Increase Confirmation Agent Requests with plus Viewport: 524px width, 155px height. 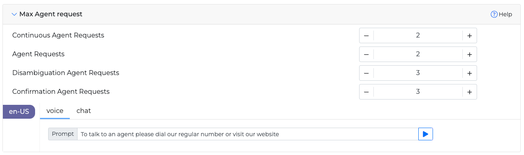470,92
